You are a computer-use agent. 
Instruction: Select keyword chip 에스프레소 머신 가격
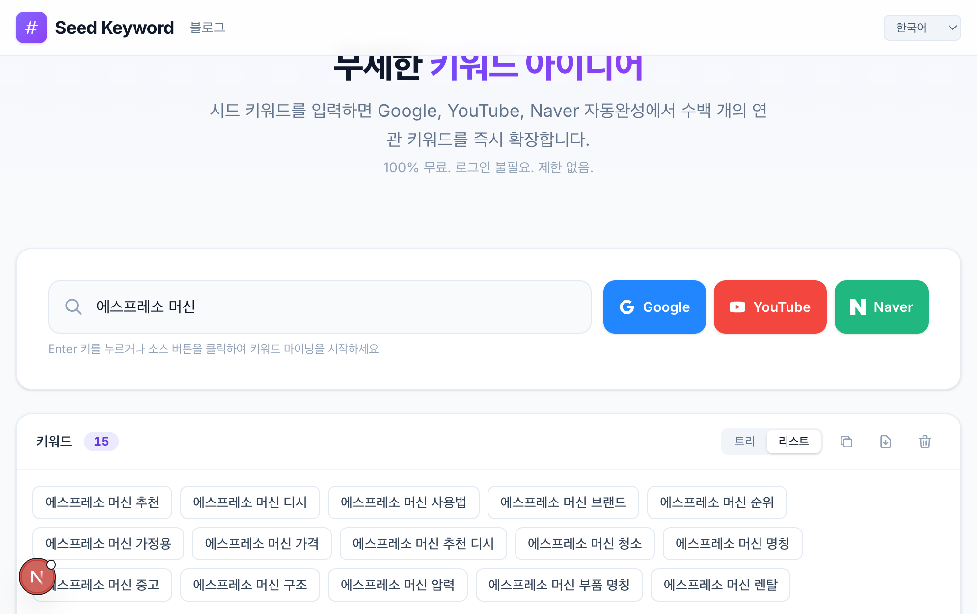[262, 544]
